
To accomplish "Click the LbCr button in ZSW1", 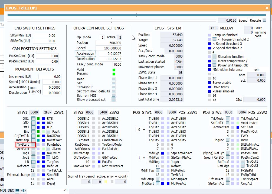I will pos(48,158).
